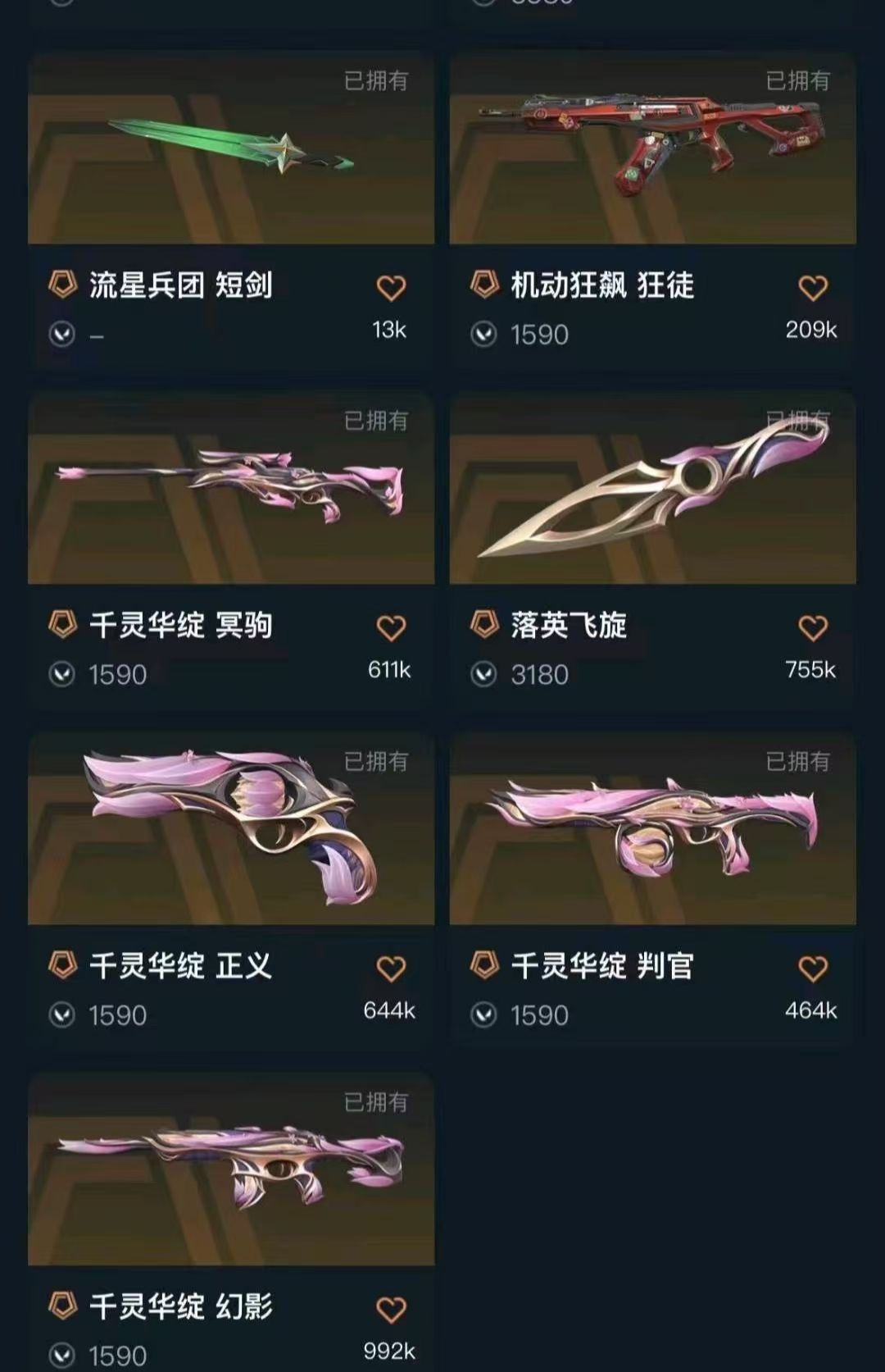The image size is (885, 1372).
Task: Toggle favorite heart on 流星兵团 短剑
Action: (x=391, y=288)
